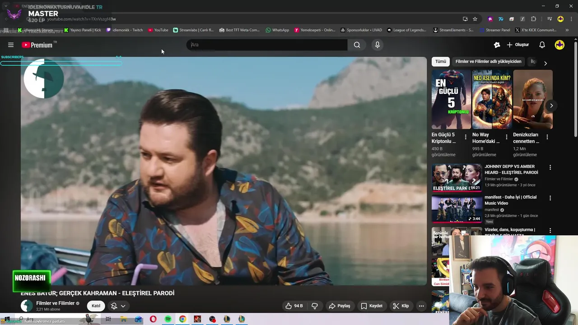Open JOHNNY DEPP VS AMBER HEARD title link

click(511, 169)
